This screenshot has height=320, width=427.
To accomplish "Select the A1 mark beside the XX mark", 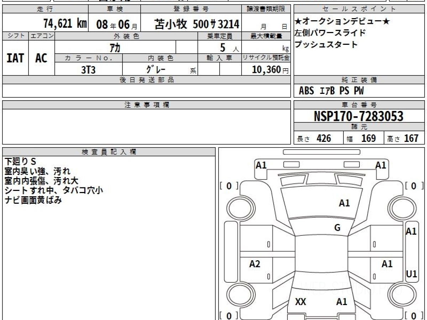I will 342,302.
